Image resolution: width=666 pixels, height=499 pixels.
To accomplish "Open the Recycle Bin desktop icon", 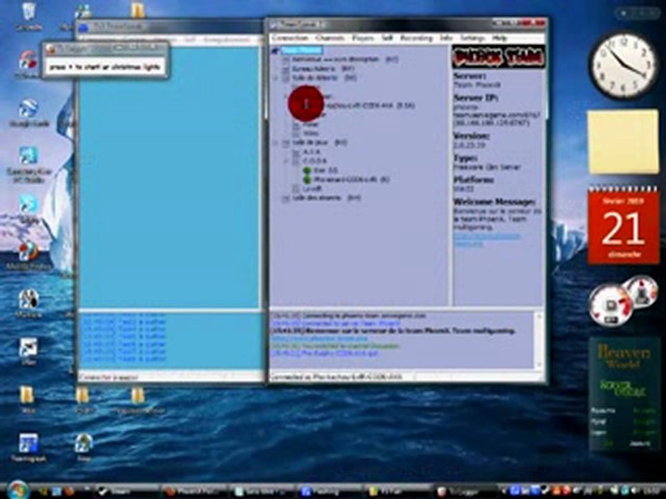I will (x=28, y=16).
